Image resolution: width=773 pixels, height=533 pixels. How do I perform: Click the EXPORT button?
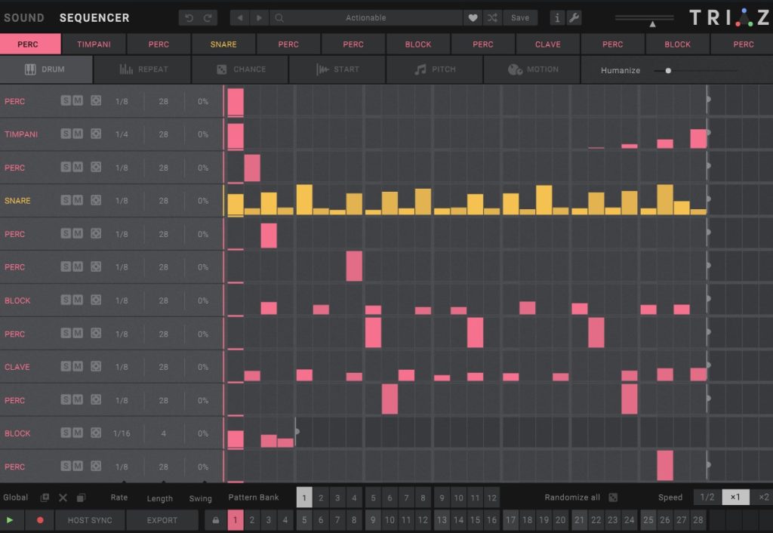pos(162,520)
